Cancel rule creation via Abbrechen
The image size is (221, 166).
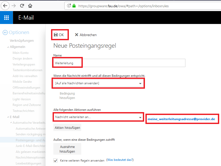coord(86,35)
